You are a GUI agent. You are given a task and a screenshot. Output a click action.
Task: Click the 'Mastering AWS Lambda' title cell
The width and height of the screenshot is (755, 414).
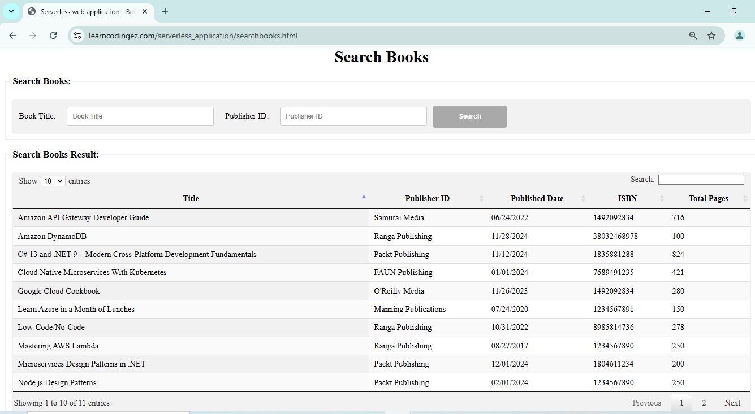(191, 346)
